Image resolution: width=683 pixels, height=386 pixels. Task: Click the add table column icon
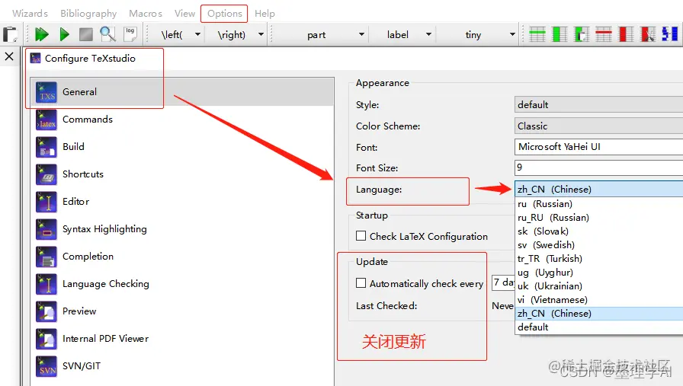(x=560, y=34)
